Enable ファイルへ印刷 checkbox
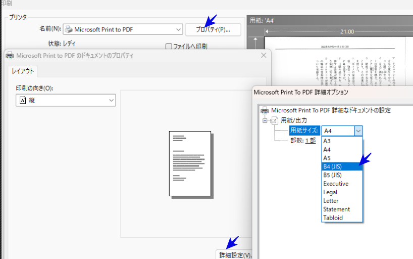This screenshot has height=259, width=413. click(x=169, y=47)
